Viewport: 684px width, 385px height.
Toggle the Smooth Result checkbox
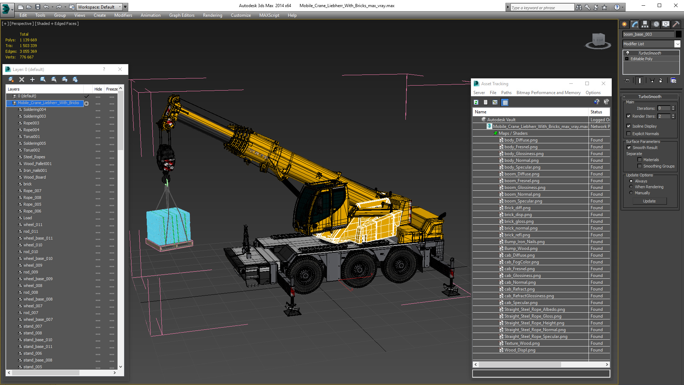[629, 148]
